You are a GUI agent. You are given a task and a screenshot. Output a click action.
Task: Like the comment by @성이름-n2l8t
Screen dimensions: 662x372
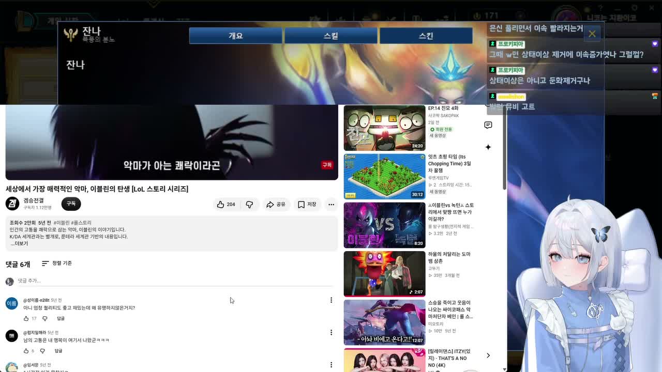pos(26,318)
